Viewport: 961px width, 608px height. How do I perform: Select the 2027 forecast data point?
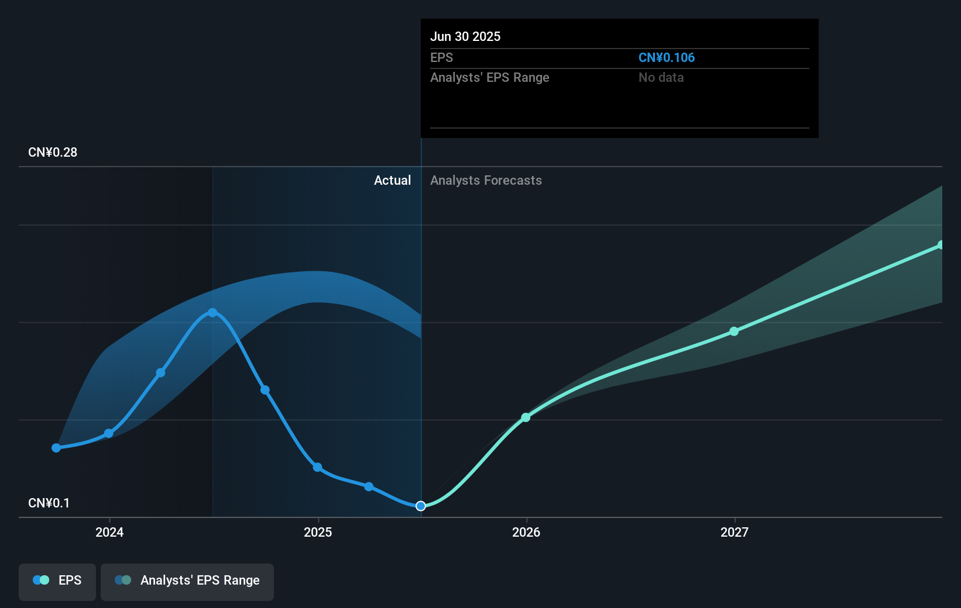click(x=735, y=331)
